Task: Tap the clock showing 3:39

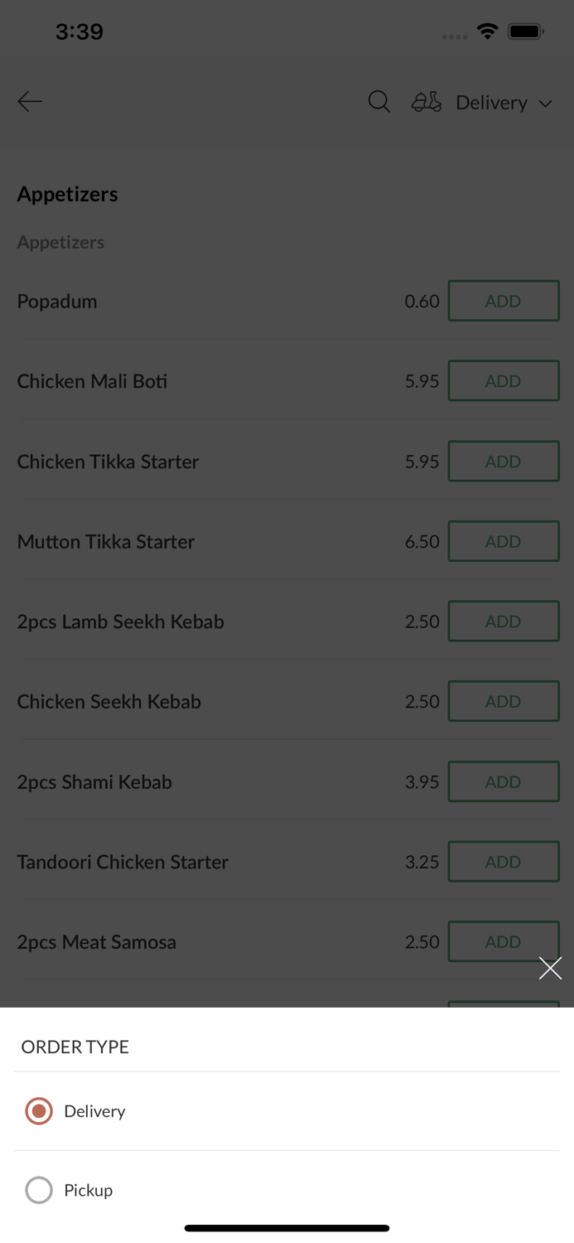Action: coord(80,31)
